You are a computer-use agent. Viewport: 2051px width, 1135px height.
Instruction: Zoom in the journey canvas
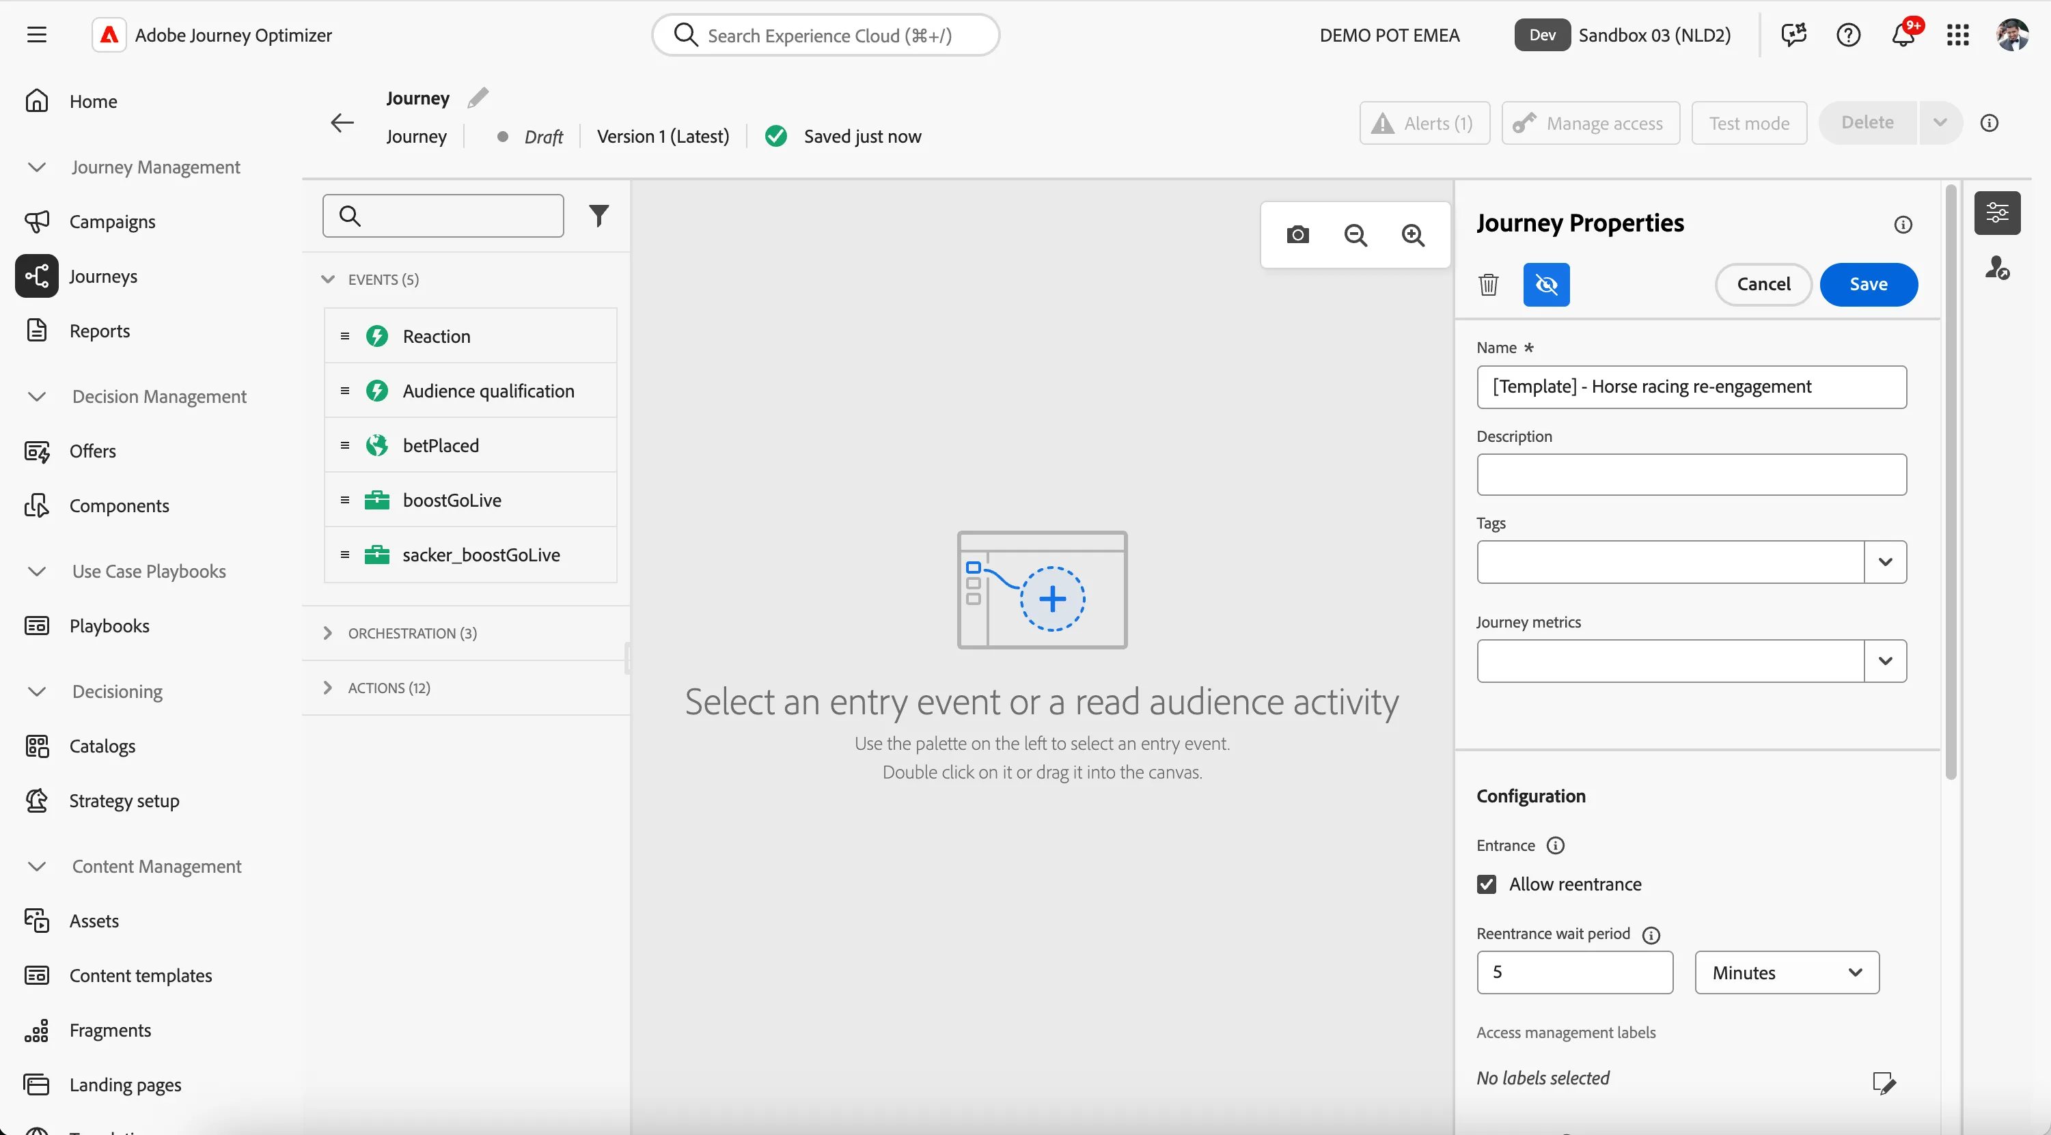click(1414, 235)
